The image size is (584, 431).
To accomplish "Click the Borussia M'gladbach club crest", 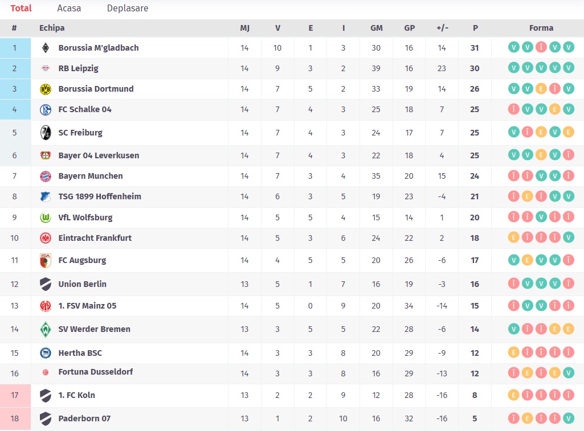I will 46,48.
